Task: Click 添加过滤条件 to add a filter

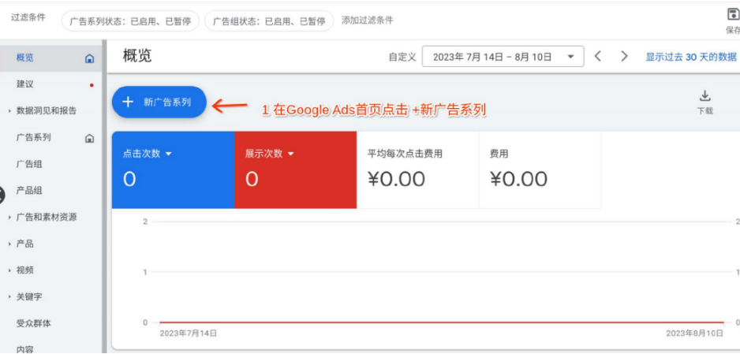Action: point(367,20)
